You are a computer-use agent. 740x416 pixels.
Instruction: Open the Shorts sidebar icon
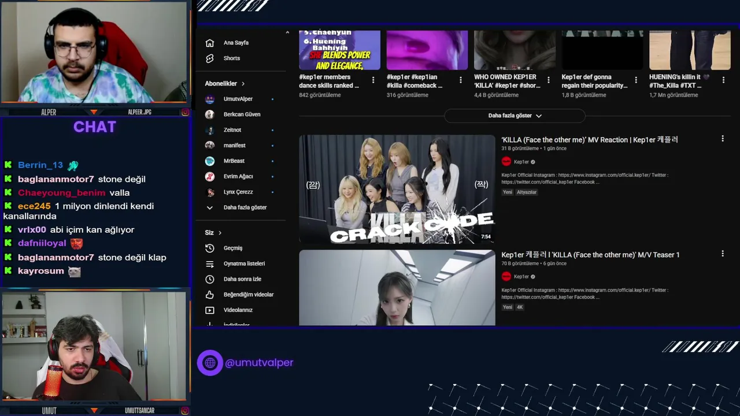pos(210,58)
